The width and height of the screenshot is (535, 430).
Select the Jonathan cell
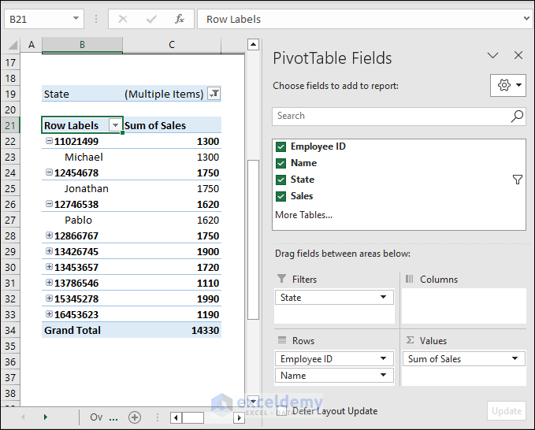pos(82,188)
